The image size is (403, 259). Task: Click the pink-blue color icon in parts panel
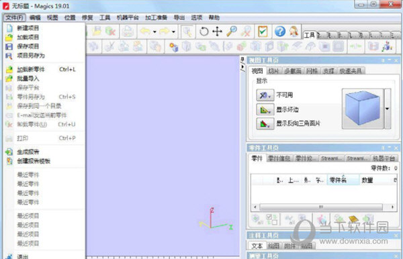coord(321,220)
